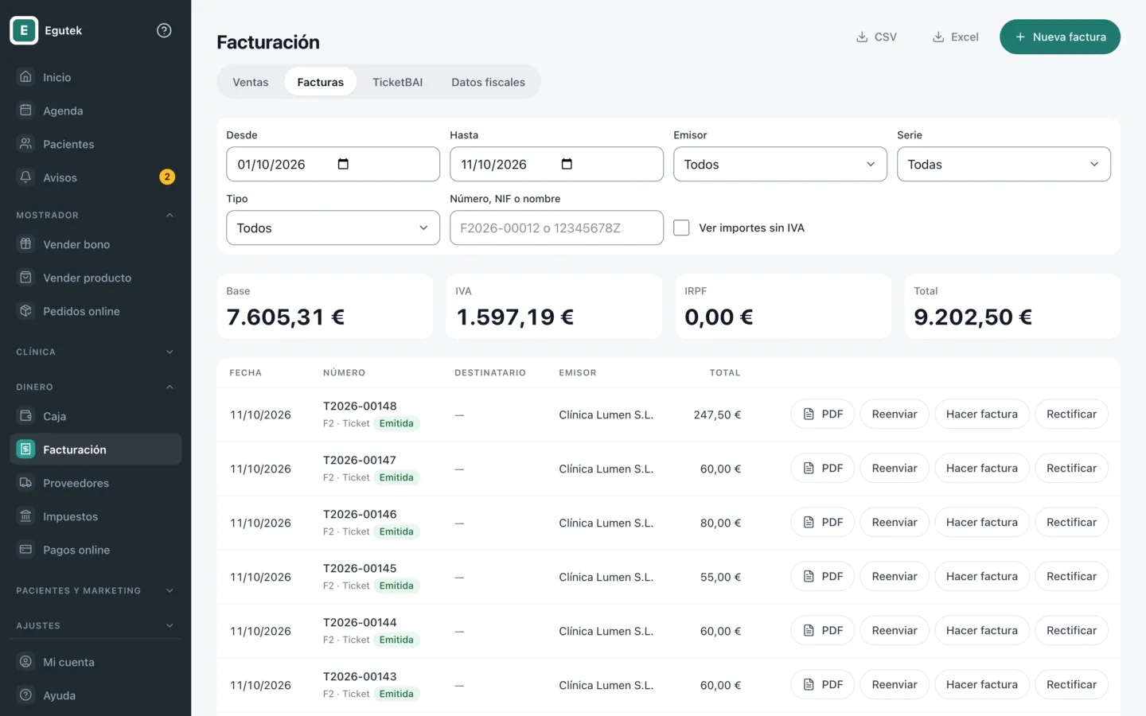Image resolution: width=1146 pixels, height=716 pixels.
Task: Expand the Clínica sidebar section
Action: pos(95,352)
